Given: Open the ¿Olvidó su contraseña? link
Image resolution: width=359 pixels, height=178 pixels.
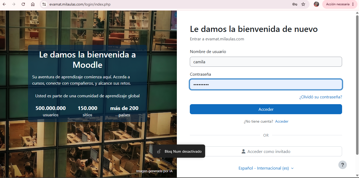Looking at the screenshot, I should click(x=321, y=97).
